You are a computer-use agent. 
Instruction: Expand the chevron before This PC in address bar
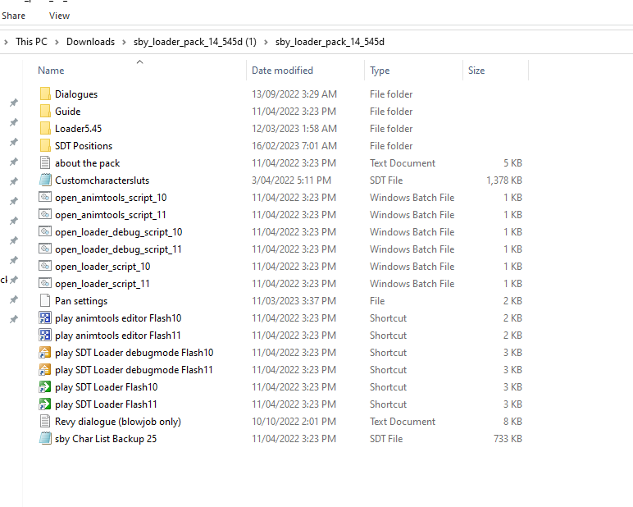[x=7, y=42]
